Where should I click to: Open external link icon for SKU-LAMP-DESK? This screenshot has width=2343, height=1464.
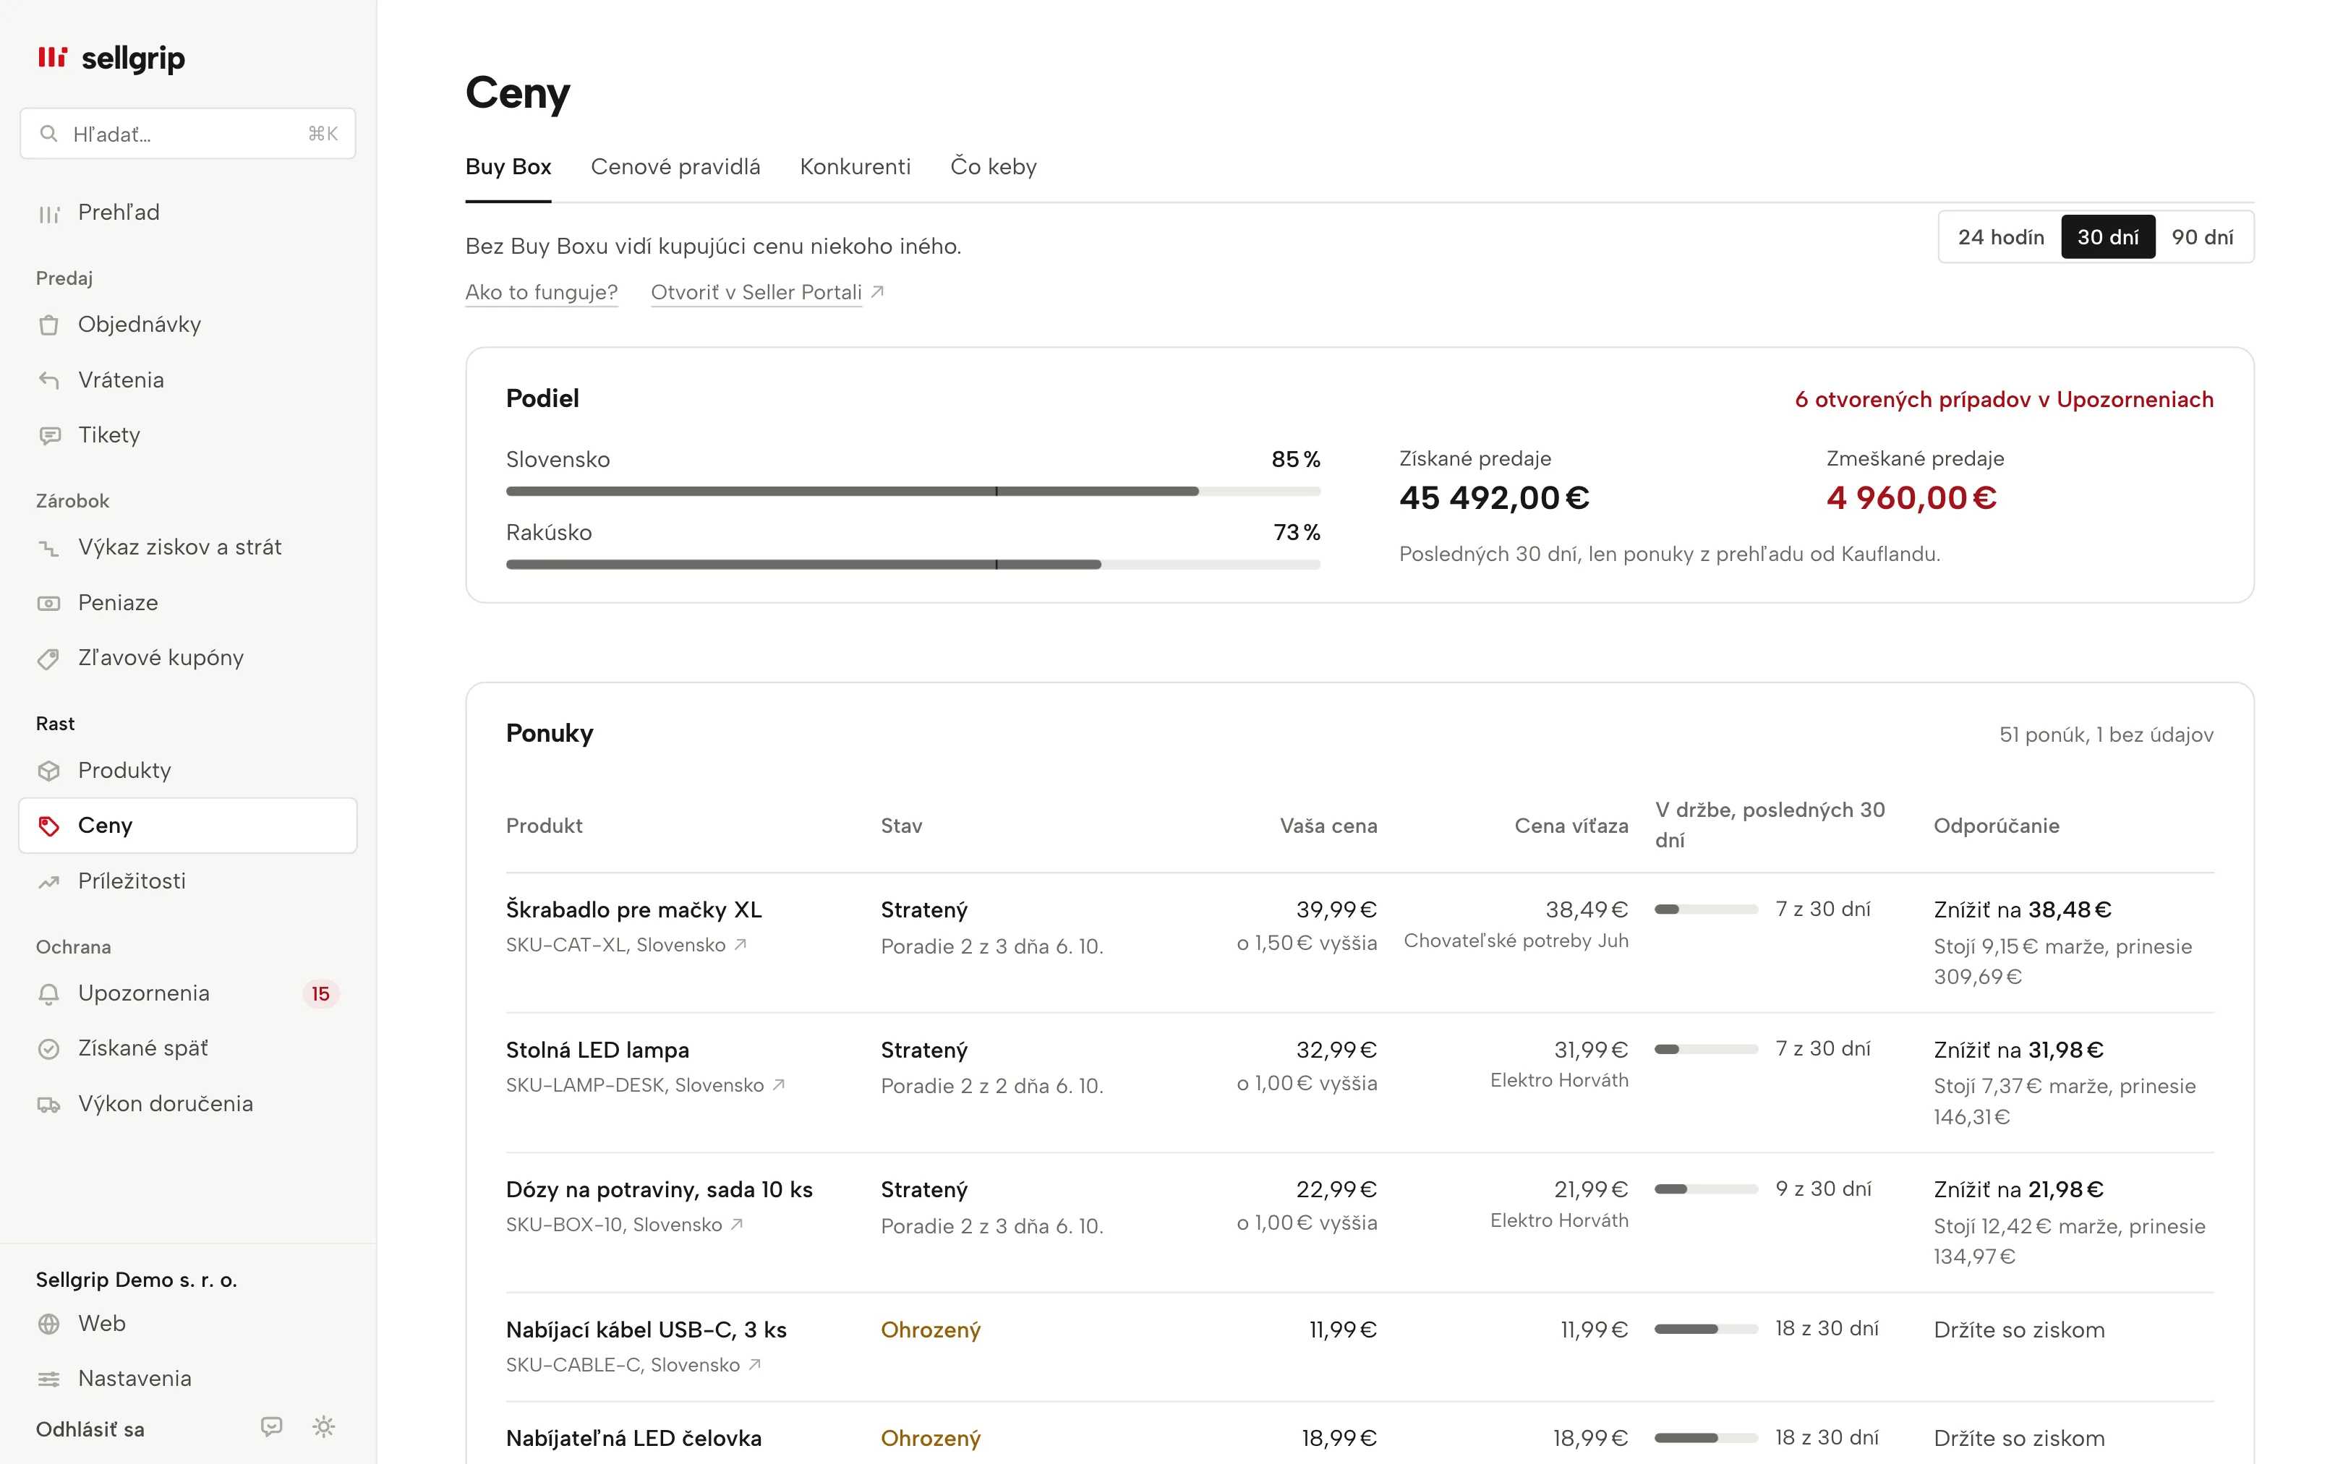(x=780, y=1084)
